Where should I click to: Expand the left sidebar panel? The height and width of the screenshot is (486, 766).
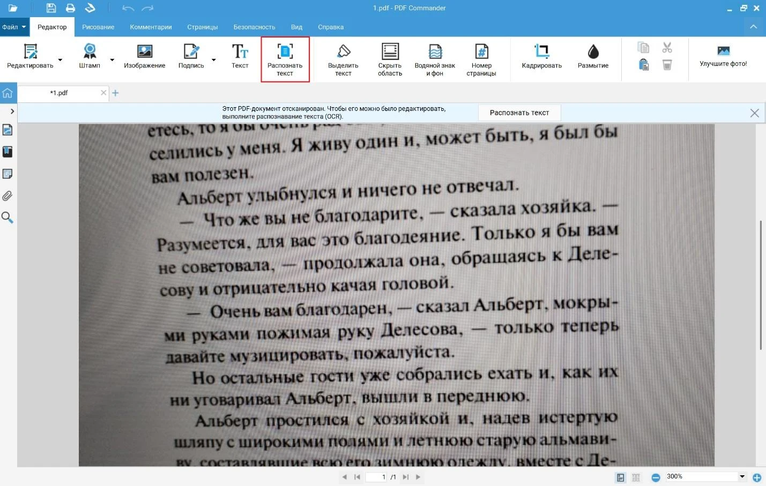coord(12,111)
